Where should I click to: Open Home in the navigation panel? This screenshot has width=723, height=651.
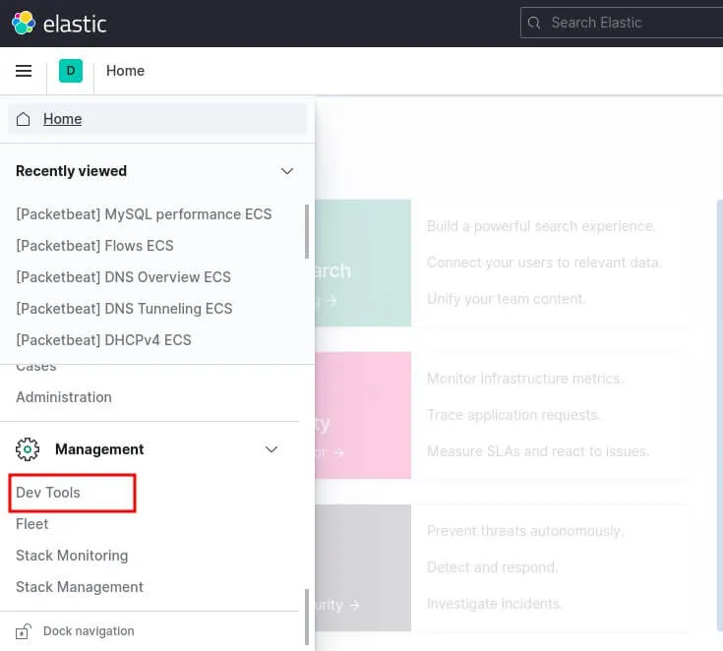pyautogui.click(x=157, y=119)
